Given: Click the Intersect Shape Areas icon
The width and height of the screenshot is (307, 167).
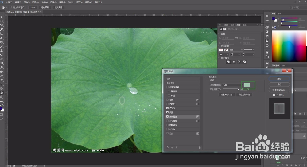Looking at the screenshot, I should [239, 62].
